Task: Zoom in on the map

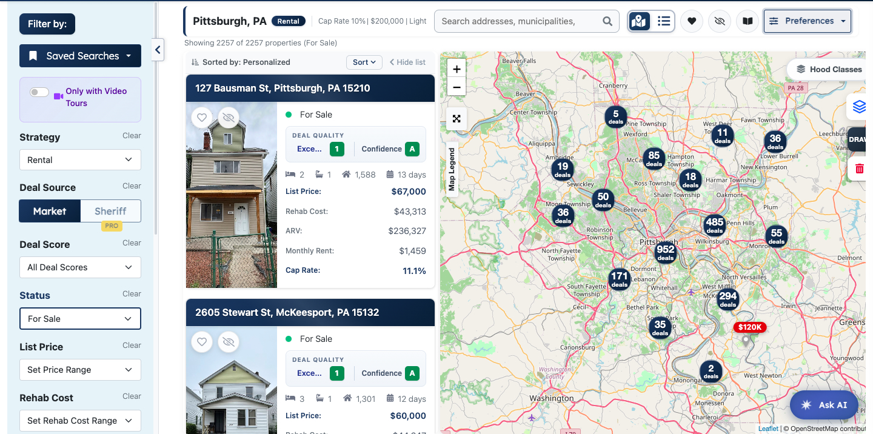Action: [457, 69]
